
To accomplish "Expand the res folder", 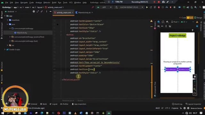I will [7, 45].
